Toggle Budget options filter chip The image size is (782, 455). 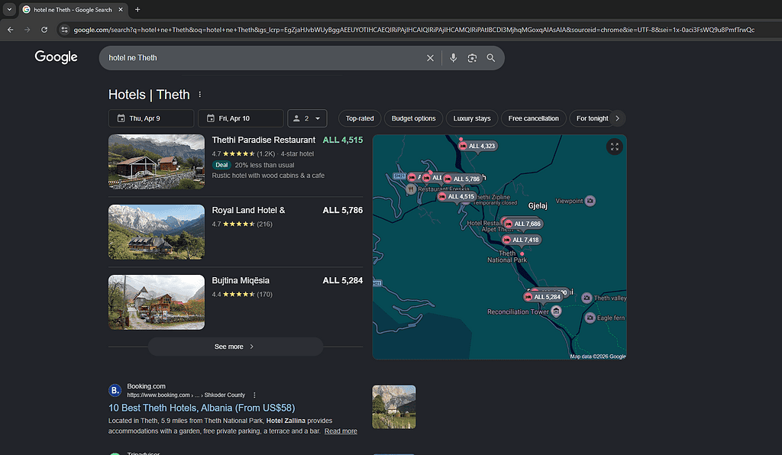tap(413, 118)
